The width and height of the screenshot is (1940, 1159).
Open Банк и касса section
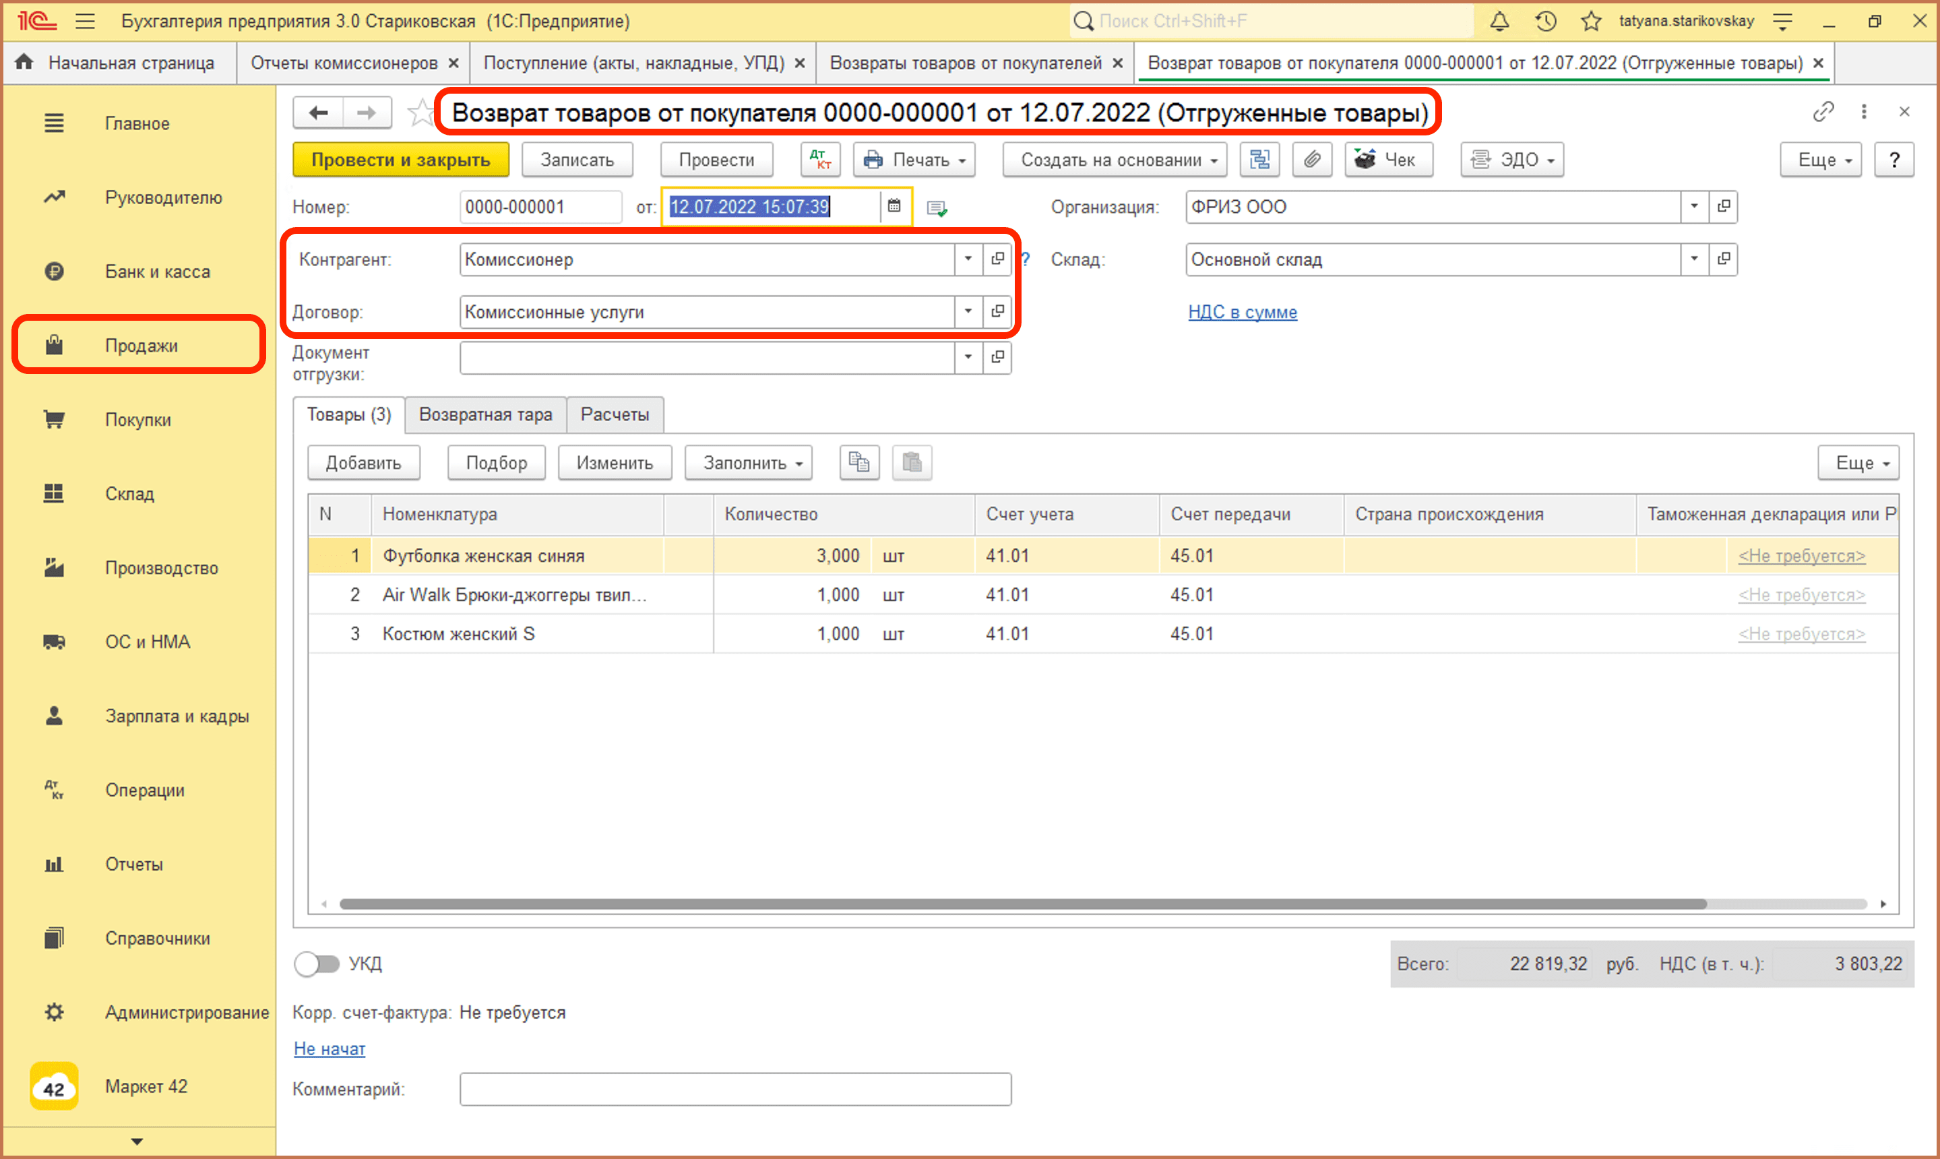coord(139,272)
